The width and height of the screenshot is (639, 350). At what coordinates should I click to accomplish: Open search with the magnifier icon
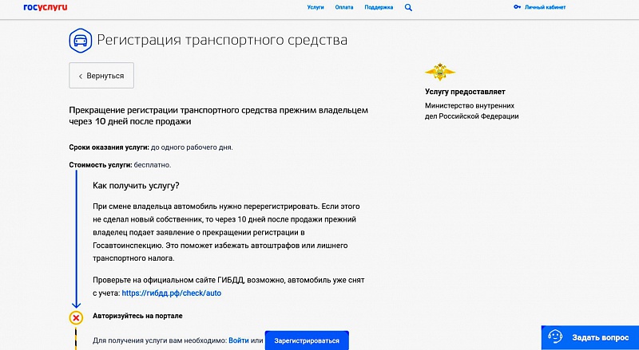(409, 7)
